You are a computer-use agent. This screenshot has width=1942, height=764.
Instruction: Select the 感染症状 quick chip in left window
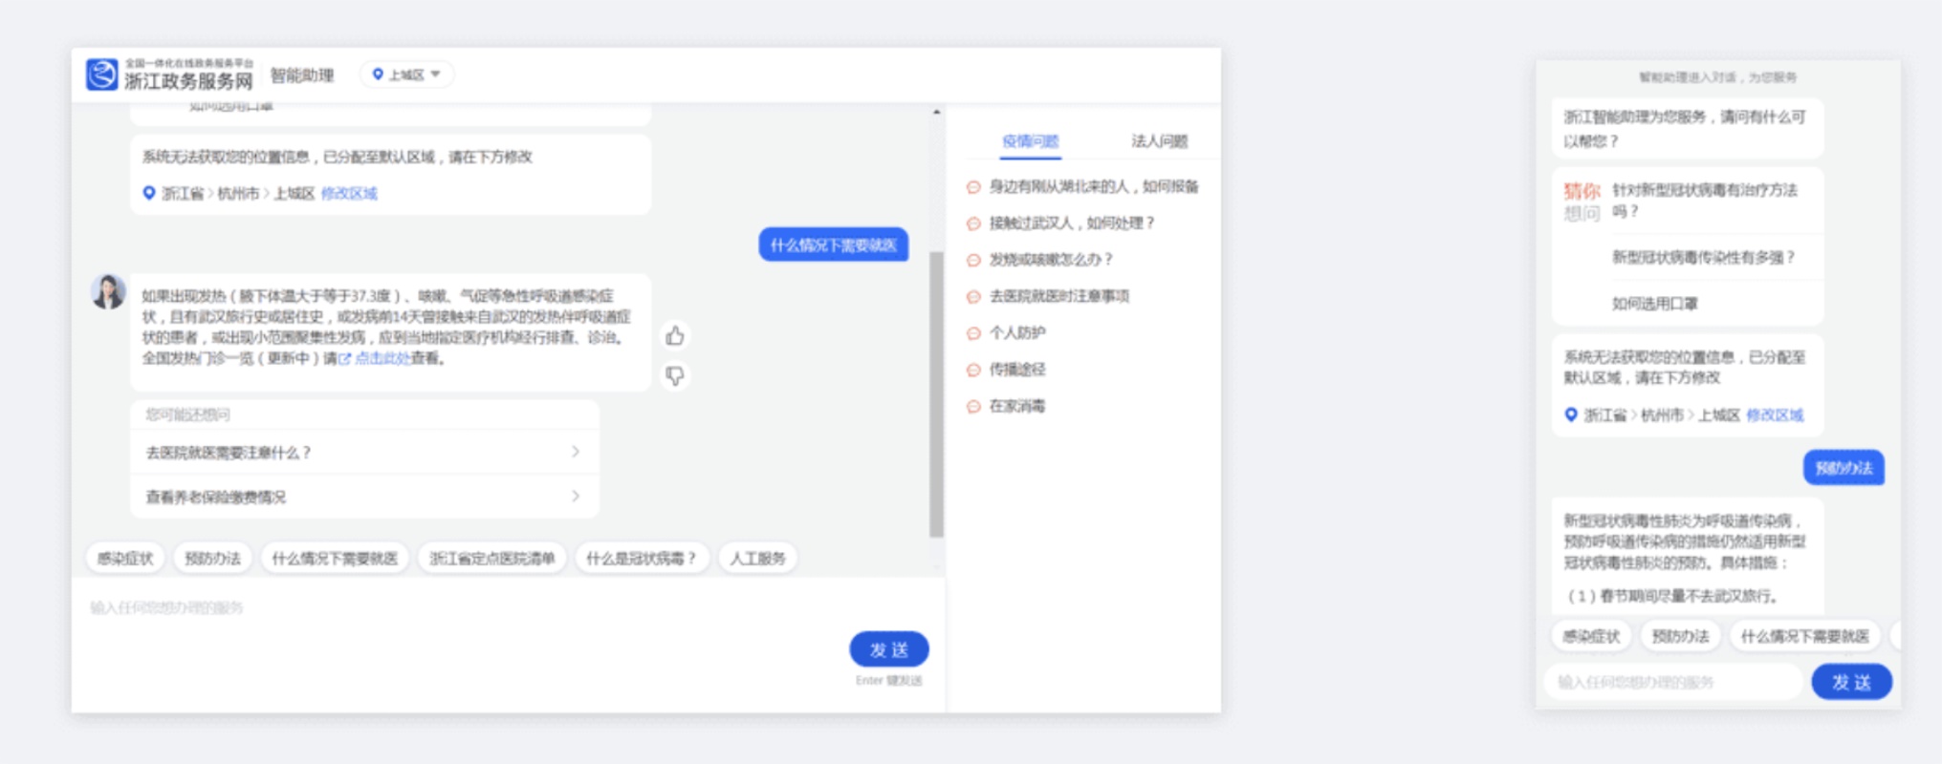[x=125, y=559]
